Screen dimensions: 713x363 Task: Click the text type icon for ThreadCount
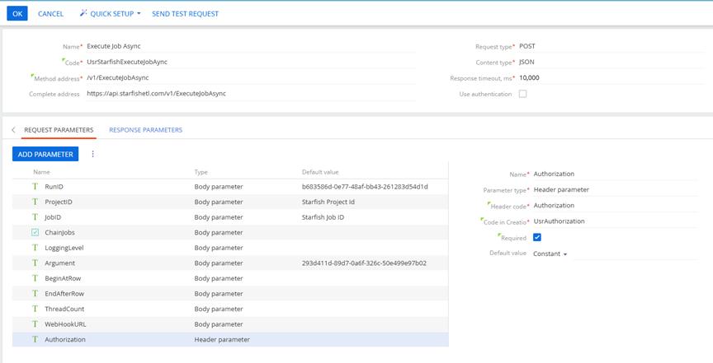coord(35,309)
